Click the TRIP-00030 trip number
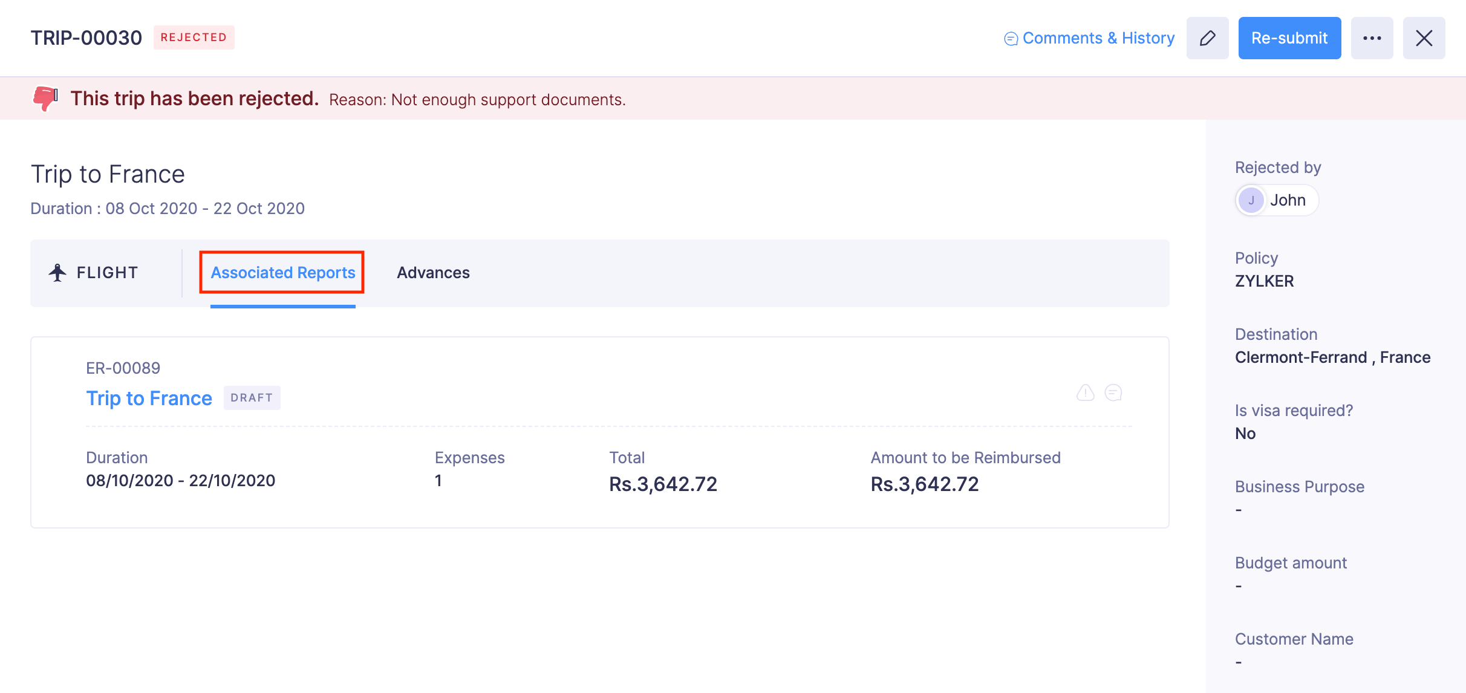1466x693 pixels. pyautogui.click(x=86, y=38)
